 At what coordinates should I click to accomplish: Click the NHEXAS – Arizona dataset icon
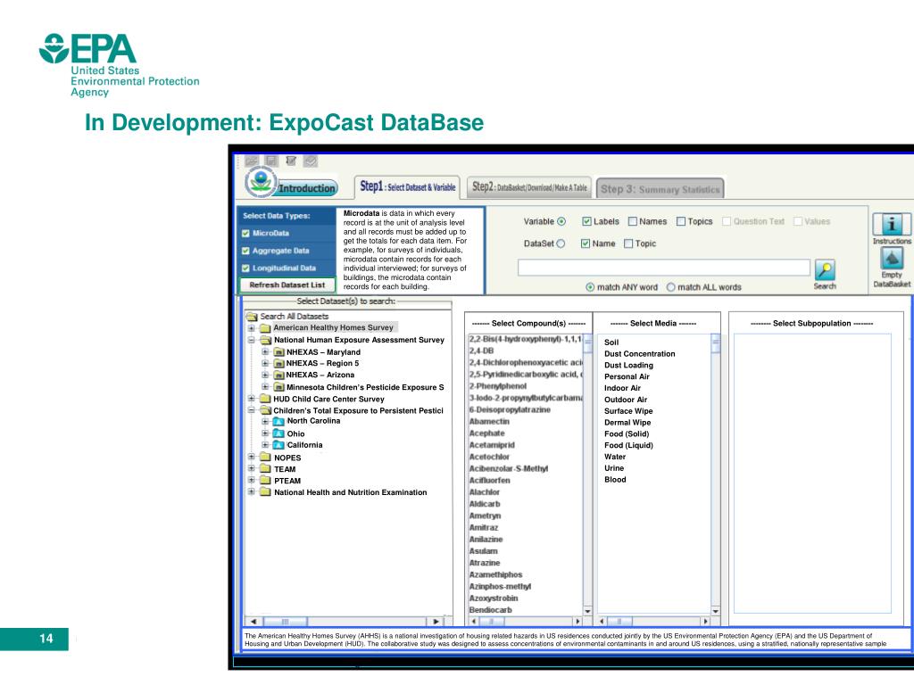click(279, 376)
